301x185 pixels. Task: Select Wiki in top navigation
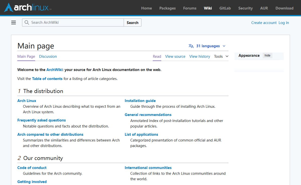208,8
